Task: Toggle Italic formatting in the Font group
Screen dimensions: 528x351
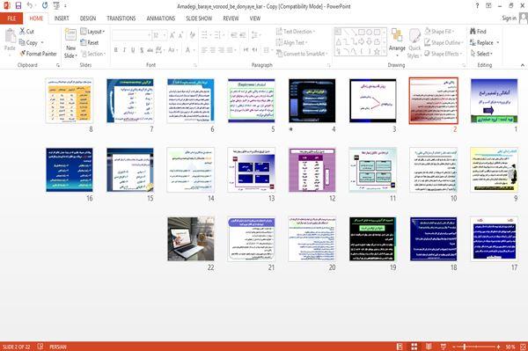Action: point(124,50)
